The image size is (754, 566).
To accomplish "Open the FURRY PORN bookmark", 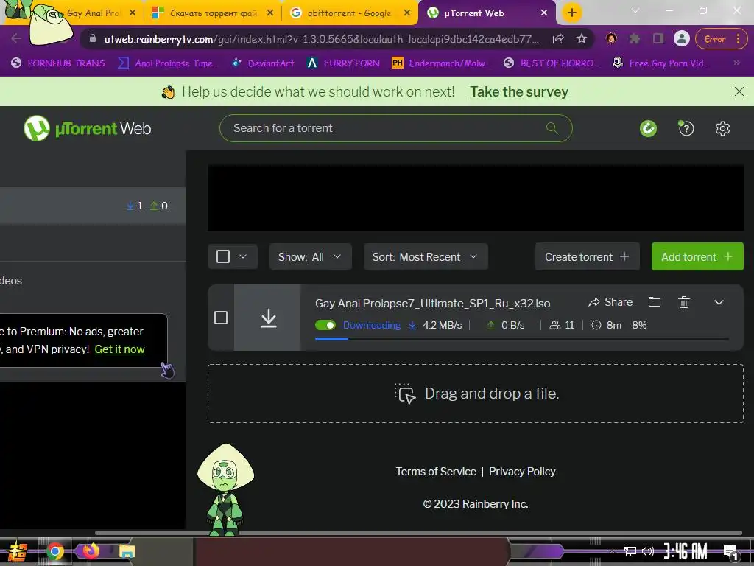I will coord(343,63).
